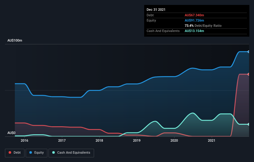
Task: Select the Cash endpoint marker on chart
Action: [249, 124]
